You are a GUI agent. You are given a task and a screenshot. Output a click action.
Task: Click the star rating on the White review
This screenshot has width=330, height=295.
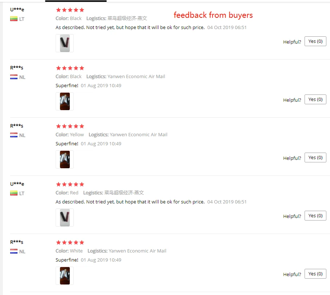pos(70,242)
